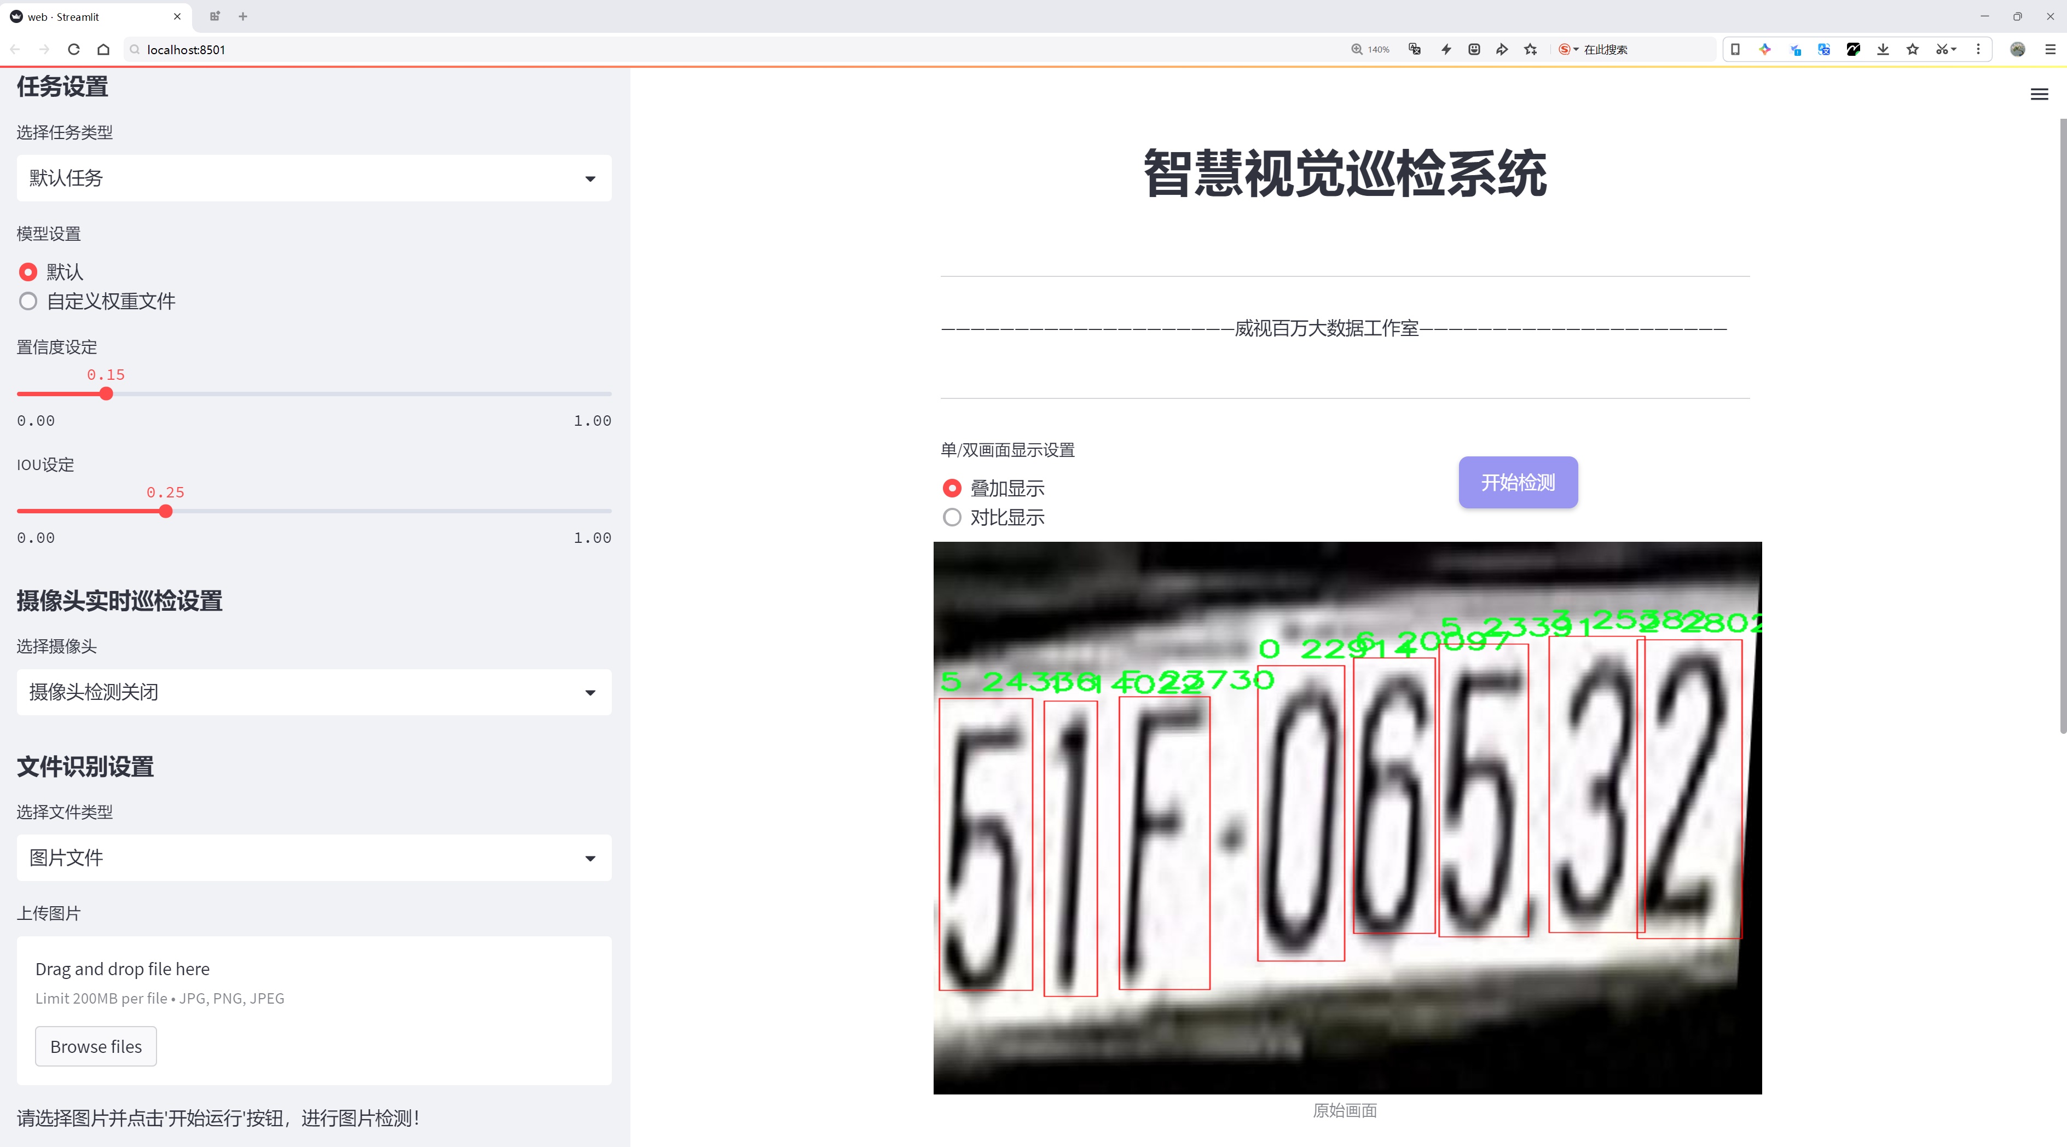Open the mobile device view icon
Viewport: 2067px width, 1147px height.
click(1735, 50)
